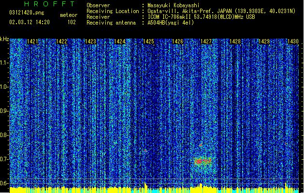
Task: Click the 1423 time marker
Action: point(90,41)
